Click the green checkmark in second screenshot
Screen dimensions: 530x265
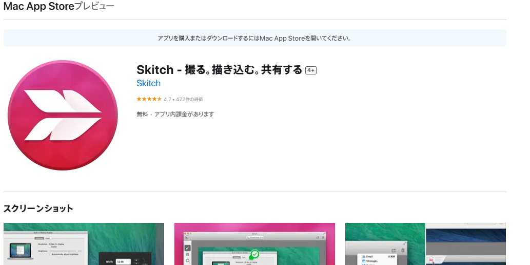click(254, 254)
